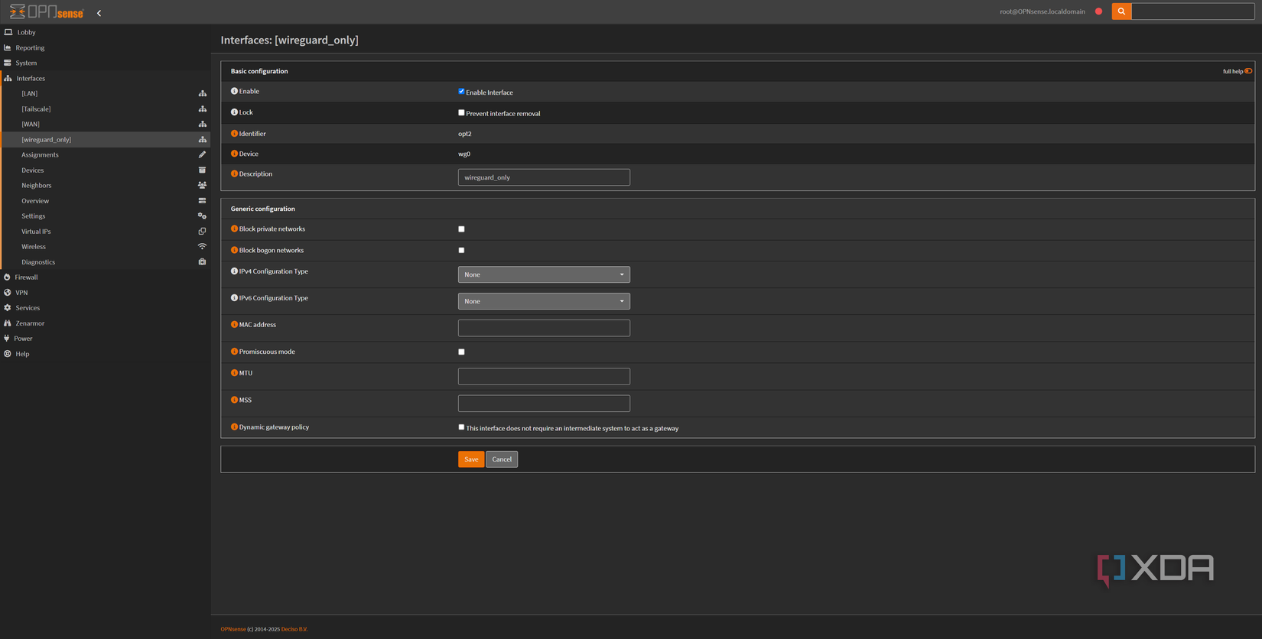
Task: Click the gears icon next to Settings
Action: [202, 216]
